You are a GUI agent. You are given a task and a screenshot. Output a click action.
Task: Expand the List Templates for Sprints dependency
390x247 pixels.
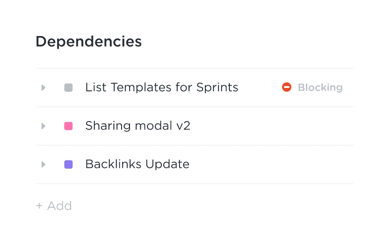(43, 87)
